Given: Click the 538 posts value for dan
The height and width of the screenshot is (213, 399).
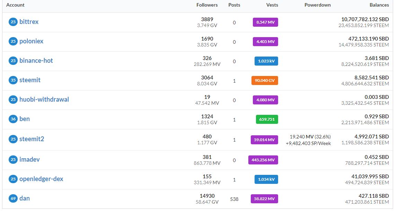Looking at the screenshot, I should [234, 199].
